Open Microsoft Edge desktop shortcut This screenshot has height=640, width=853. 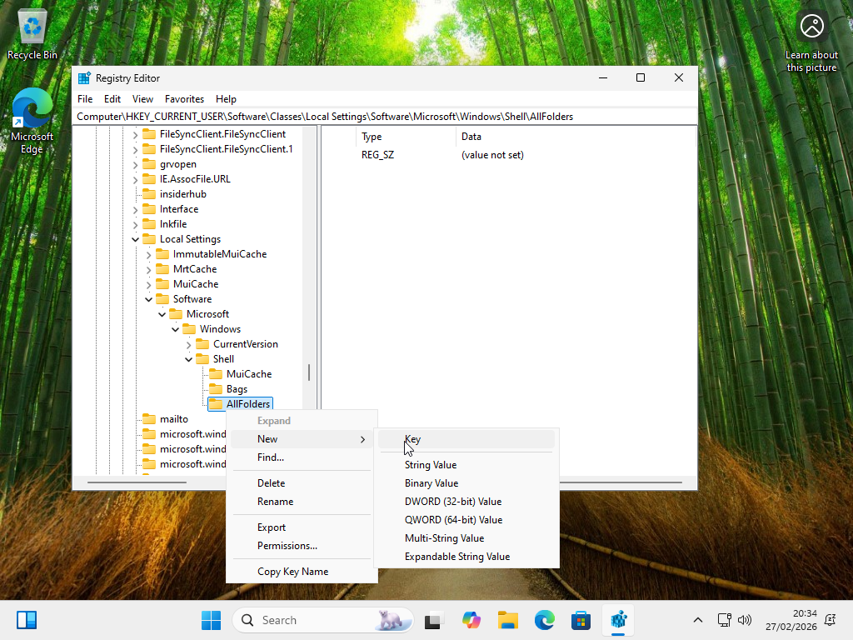coord(32,121)
